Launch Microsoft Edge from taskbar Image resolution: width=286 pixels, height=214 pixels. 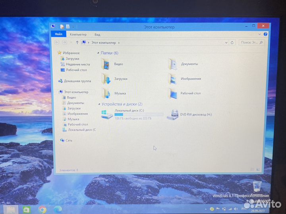(x=58, y=210)
